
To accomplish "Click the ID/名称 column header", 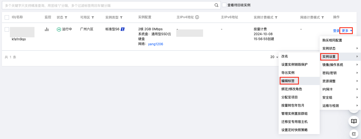I will [17, 17].
